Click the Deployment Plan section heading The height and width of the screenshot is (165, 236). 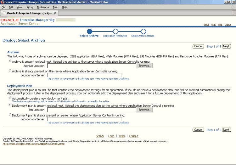(x=20, y=86)
